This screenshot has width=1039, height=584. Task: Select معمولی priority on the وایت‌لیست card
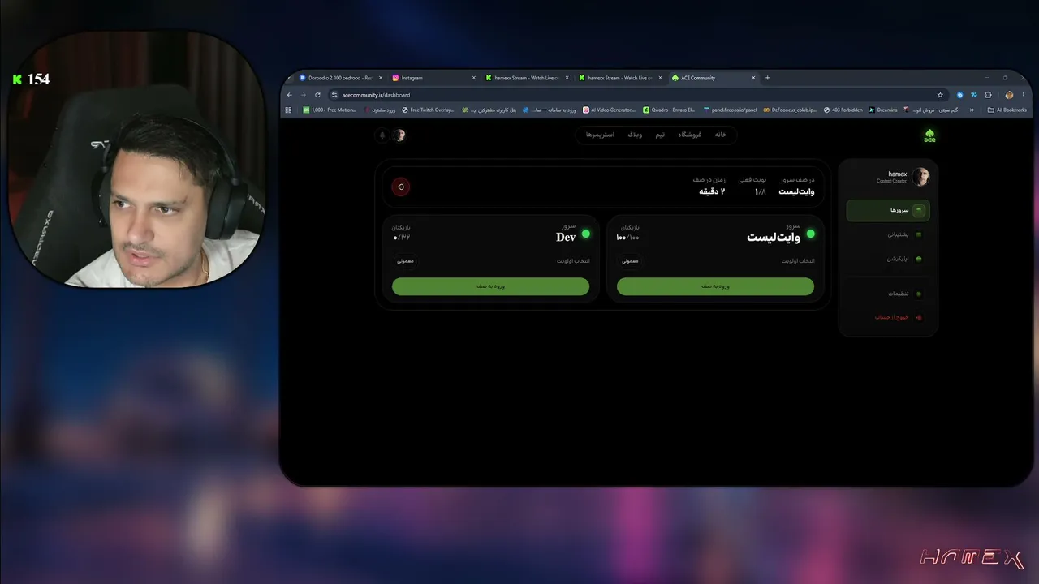tap(630, 261)
